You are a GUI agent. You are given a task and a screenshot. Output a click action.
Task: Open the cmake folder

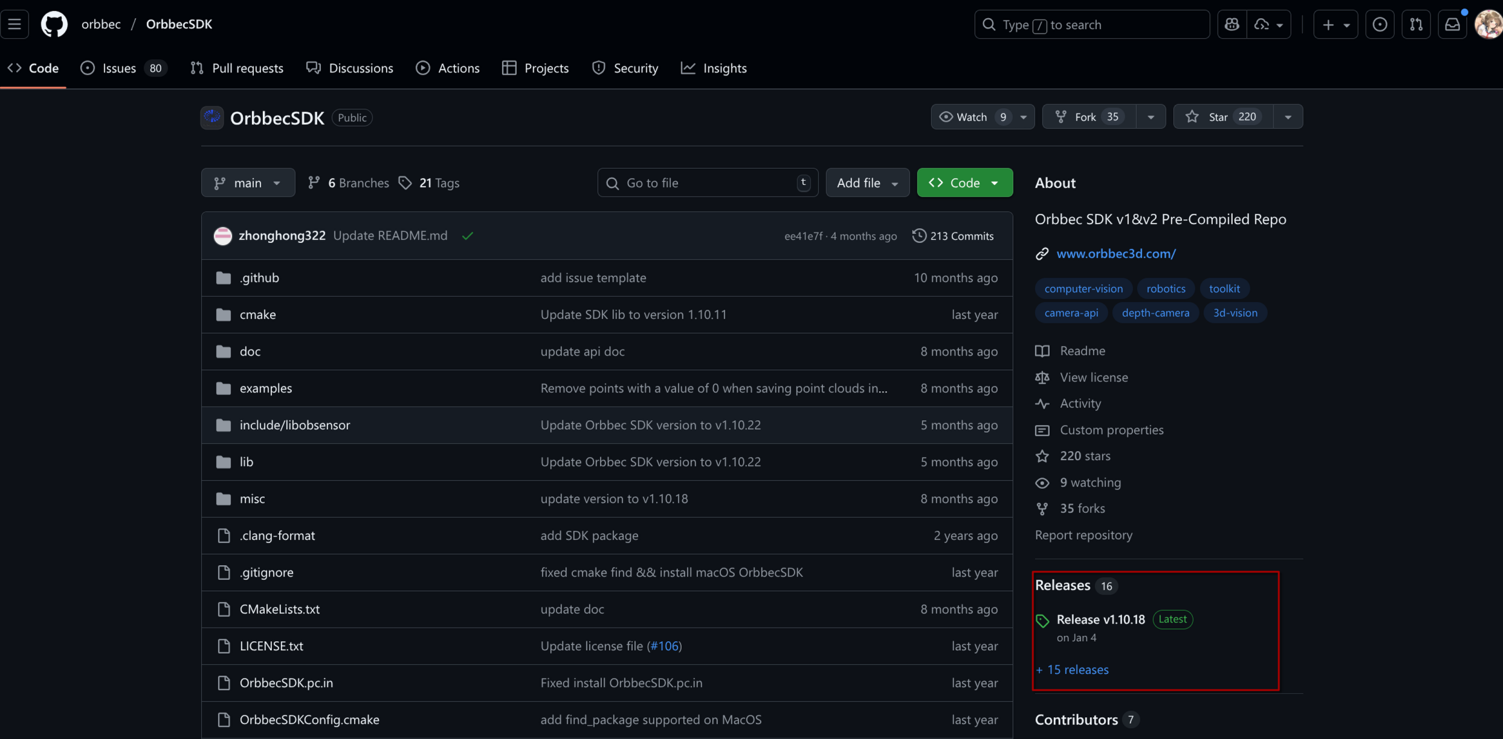[x=257, y=315]
